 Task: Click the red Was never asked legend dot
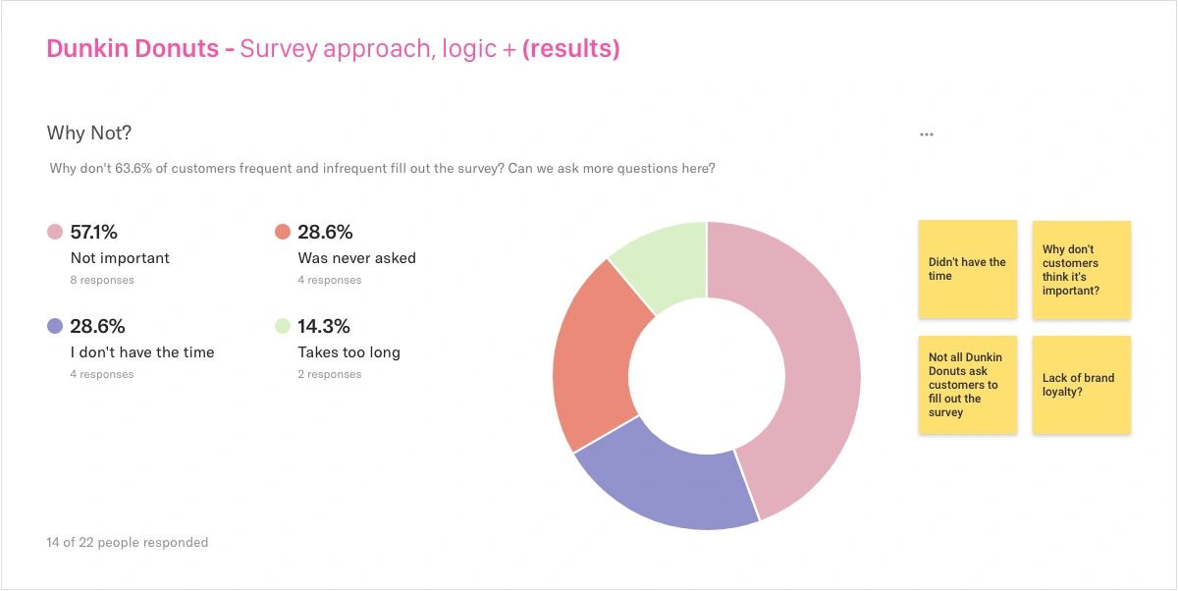point(283,233)
